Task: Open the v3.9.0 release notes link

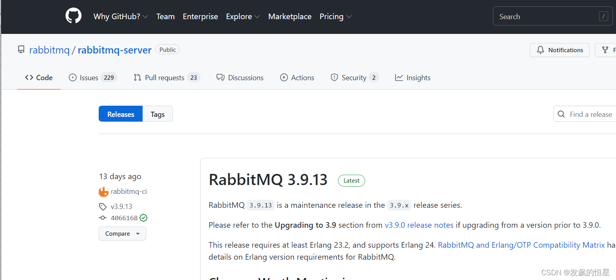Action: click(x=419, y=225)
